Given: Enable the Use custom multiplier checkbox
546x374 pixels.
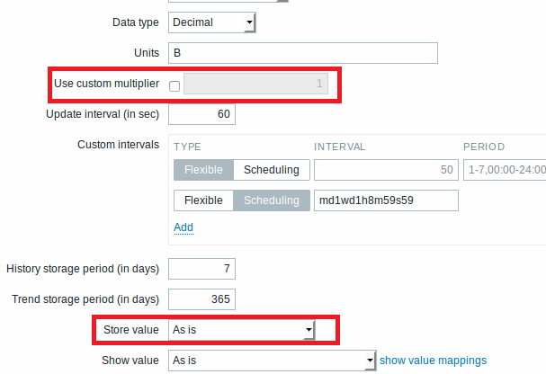Looking at the screenshot, I should point(175,85).
